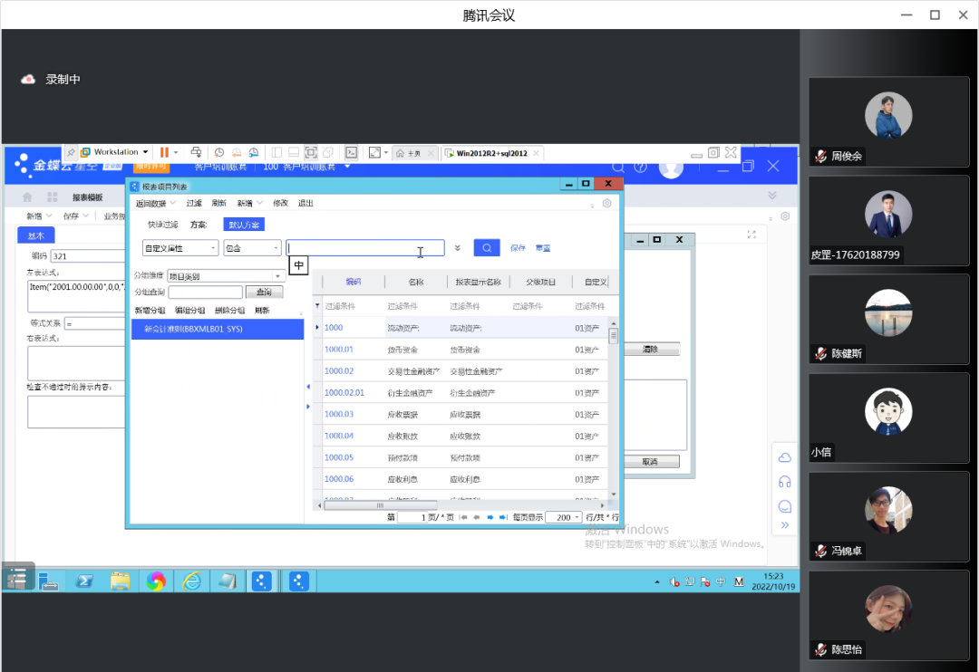Open item code 1000.03 link
This screenshot has width=979, height=672.
coord(338,414)
